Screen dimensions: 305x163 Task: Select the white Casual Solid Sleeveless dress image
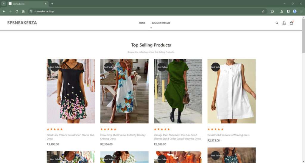(x=231, y=91)
